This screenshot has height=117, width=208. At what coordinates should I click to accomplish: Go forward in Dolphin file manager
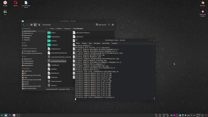click(x=27, y=25)
